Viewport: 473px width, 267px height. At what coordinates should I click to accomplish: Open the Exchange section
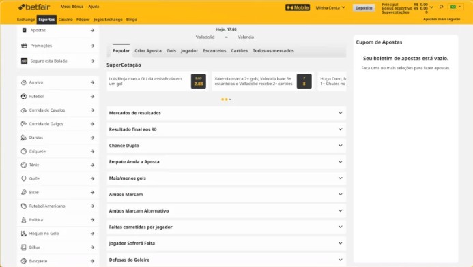click(x=26, y=20)
